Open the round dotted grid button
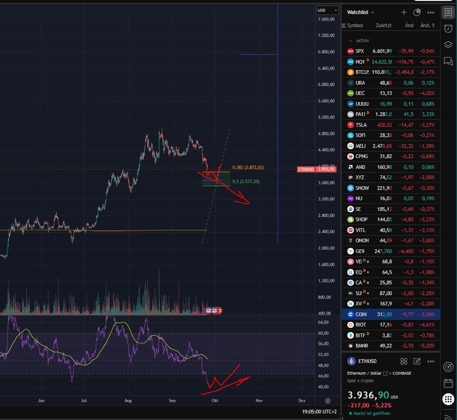 (449, 399)
